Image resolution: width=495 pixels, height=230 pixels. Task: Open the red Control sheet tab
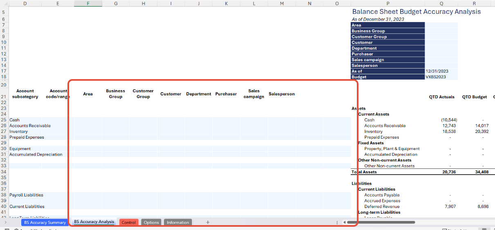(129, 222)
